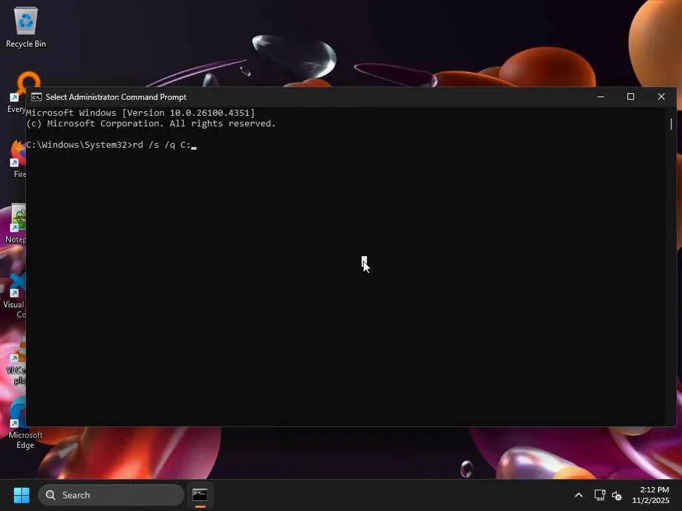Click the muted volume tray icon
Image resolution: width=682 pixels, height=511 pixels.
[617, 495]
